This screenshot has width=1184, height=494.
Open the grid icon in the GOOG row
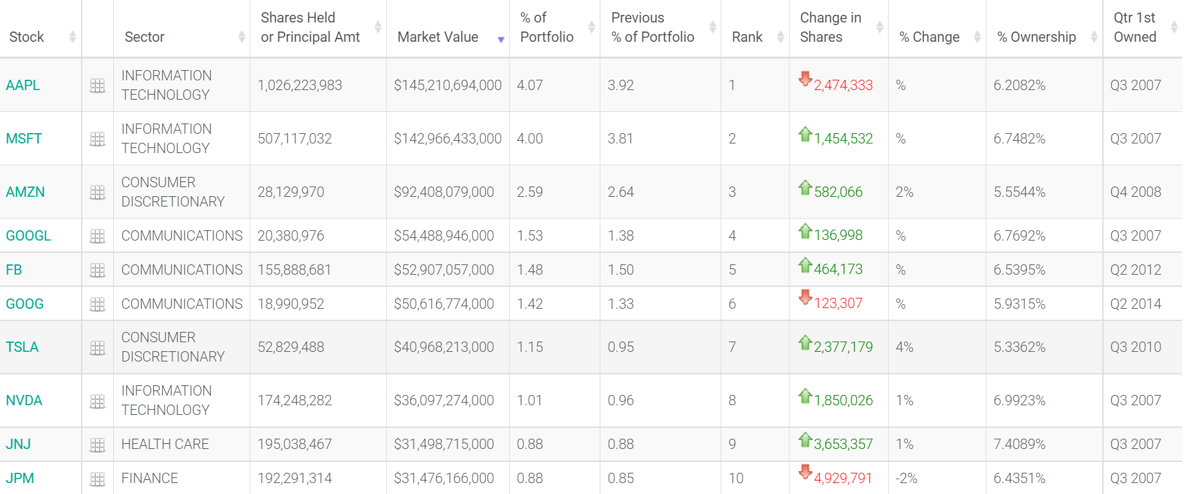pos(97,304)
